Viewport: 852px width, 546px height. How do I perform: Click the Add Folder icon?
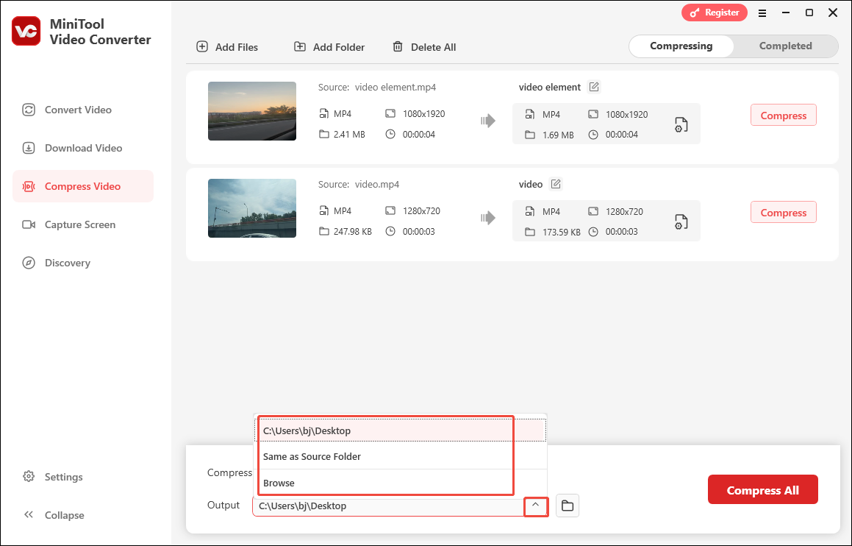pyautogui.click(x=299, y=46)
